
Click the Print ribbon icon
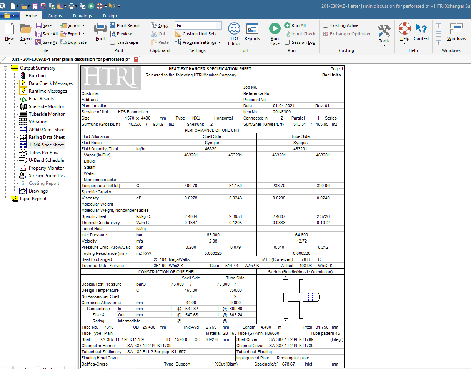100,29
